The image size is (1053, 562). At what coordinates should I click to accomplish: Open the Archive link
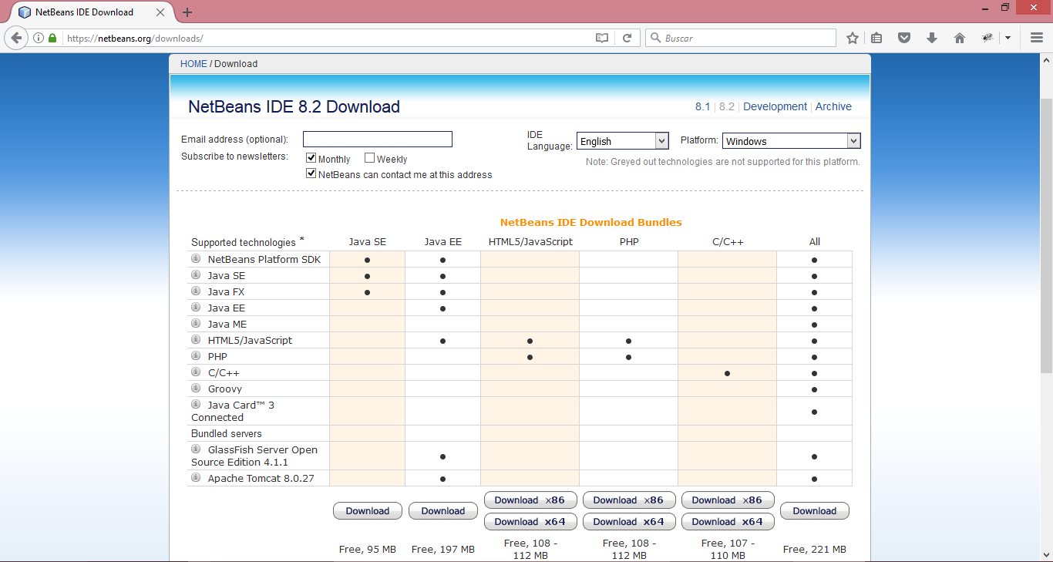[x=833, y=106]
